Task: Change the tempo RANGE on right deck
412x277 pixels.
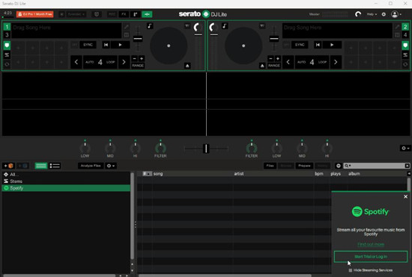Action: [x=274, y=66]
